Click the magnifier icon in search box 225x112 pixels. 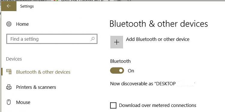pos(93,39)
